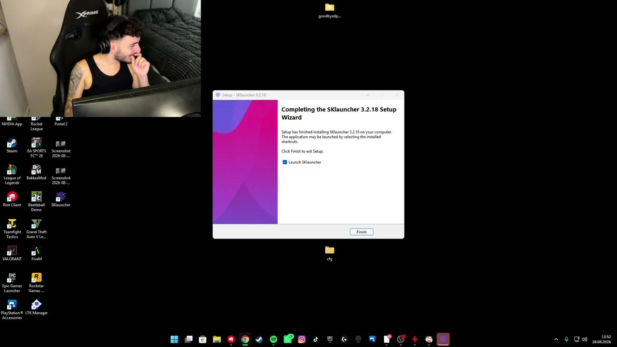
Task: Select the FiveM desktop icon
Action: pos(37,254)
